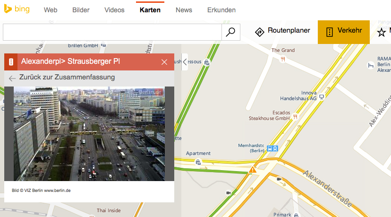The height and width of the screenshot is (217, 391).
Task: Open the Erkunden tab
Action: (x=221, y=10)
